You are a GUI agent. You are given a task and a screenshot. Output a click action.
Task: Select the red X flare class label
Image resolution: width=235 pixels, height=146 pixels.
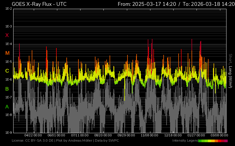7,35
